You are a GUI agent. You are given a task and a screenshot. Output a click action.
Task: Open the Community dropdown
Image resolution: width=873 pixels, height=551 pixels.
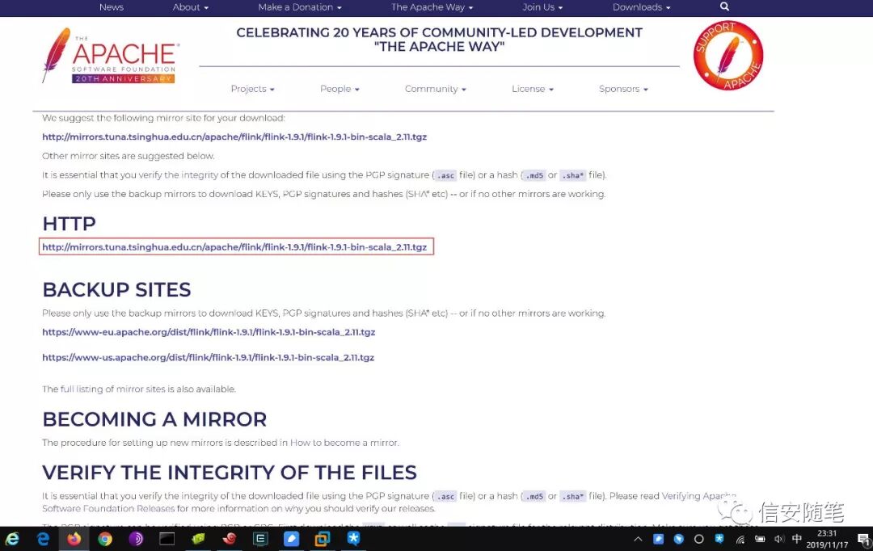pos(436,89)
